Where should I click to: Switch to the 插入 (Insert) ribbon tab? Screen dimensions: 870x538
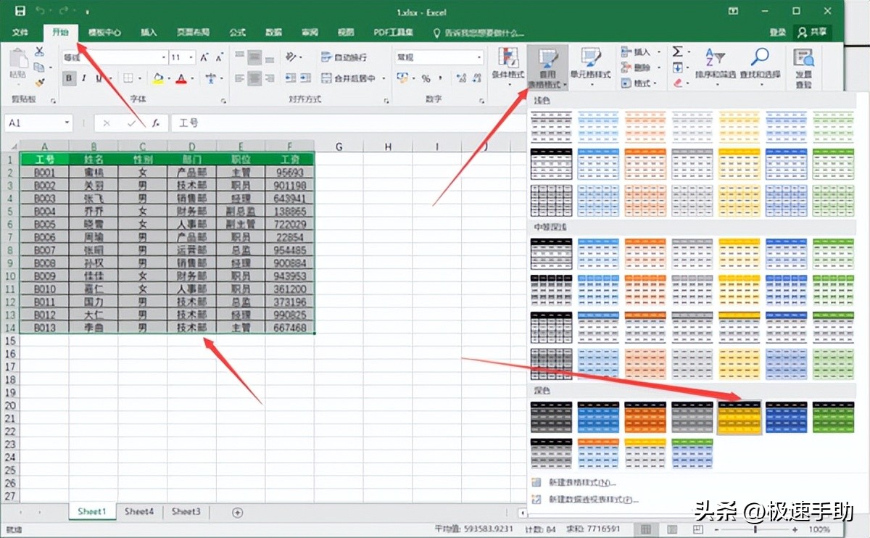149,33
